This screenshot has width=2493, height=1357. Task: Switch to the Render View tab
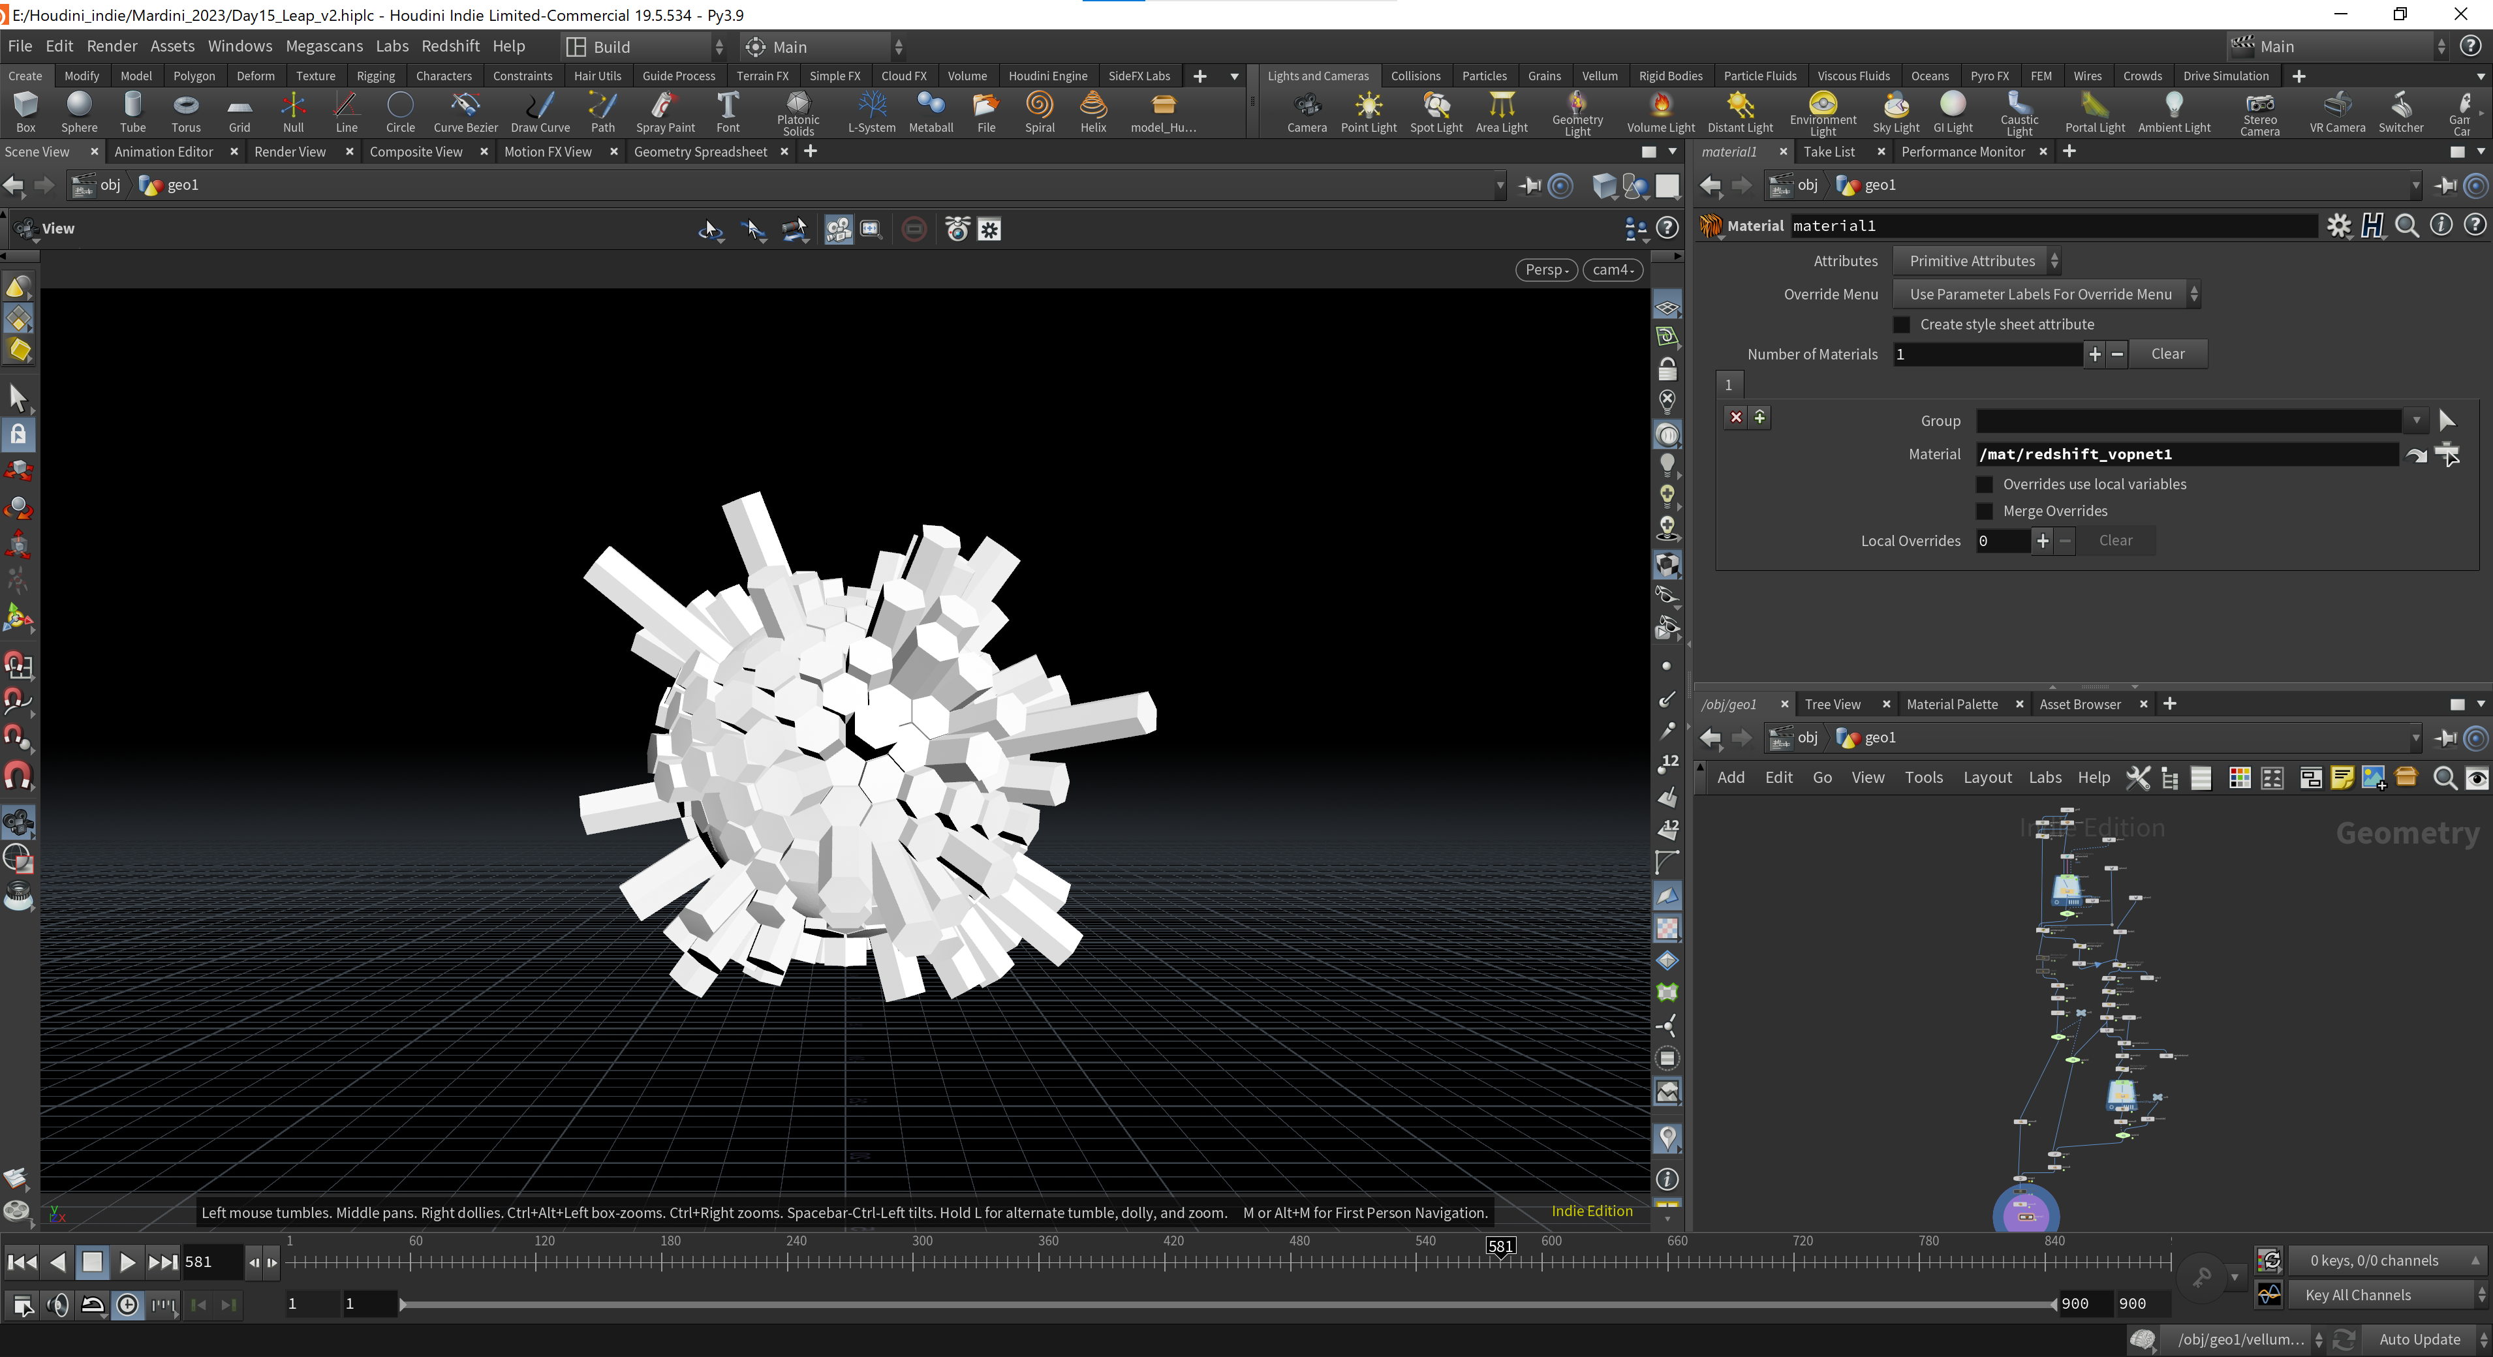(x=290, y=152)
